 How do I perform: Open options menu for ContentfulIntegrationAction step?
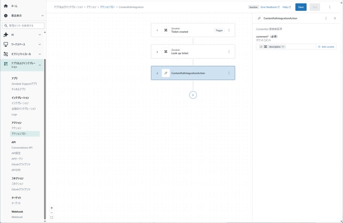tap(229, 73)
